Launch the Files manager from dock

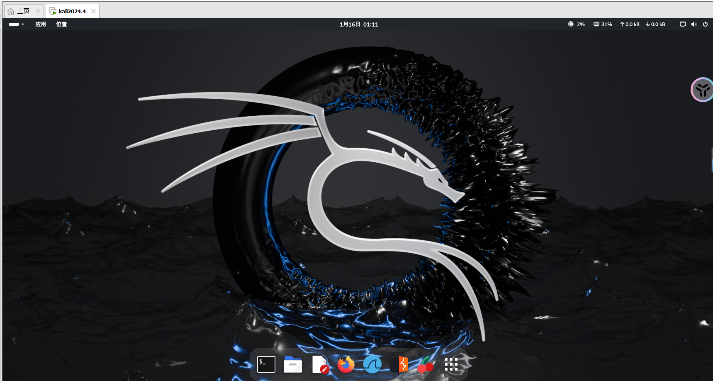tap(293, 365)
